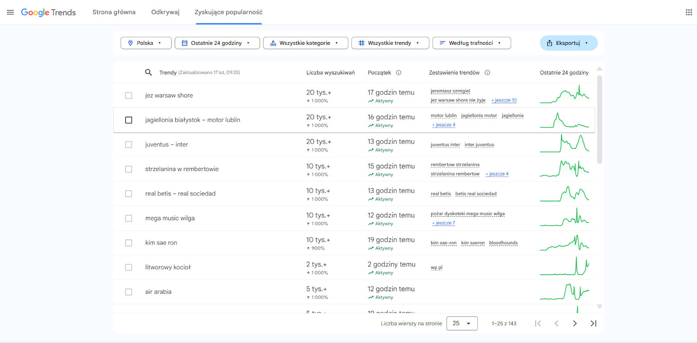Tick the air arabia checkbox
The width and height of the screenshot is (697, 343).
click(129, 292)
